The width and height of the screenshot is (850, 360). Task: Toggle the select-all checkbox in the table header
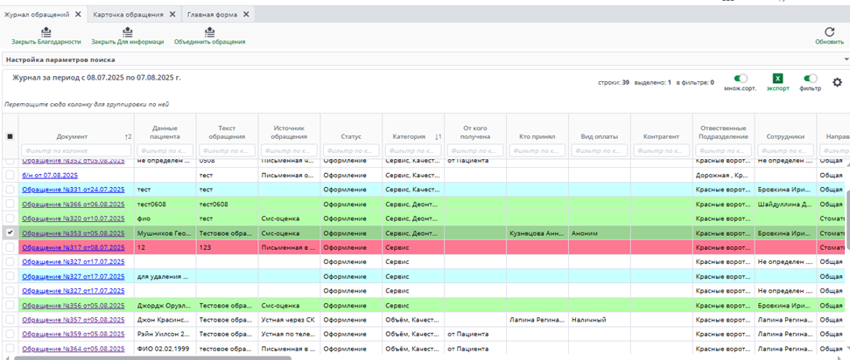pos(10,137)
